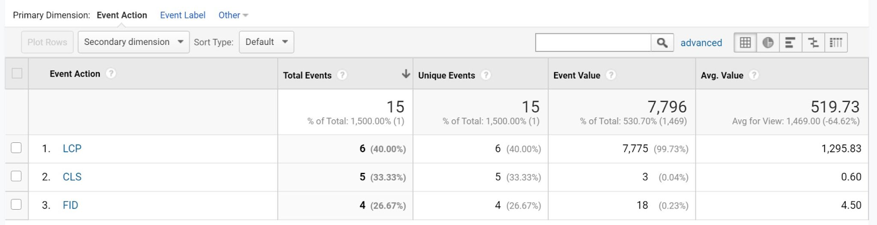Switch primary dimension to Event Label
Screen dimensions: 877x225
click(x=183, y=15)
